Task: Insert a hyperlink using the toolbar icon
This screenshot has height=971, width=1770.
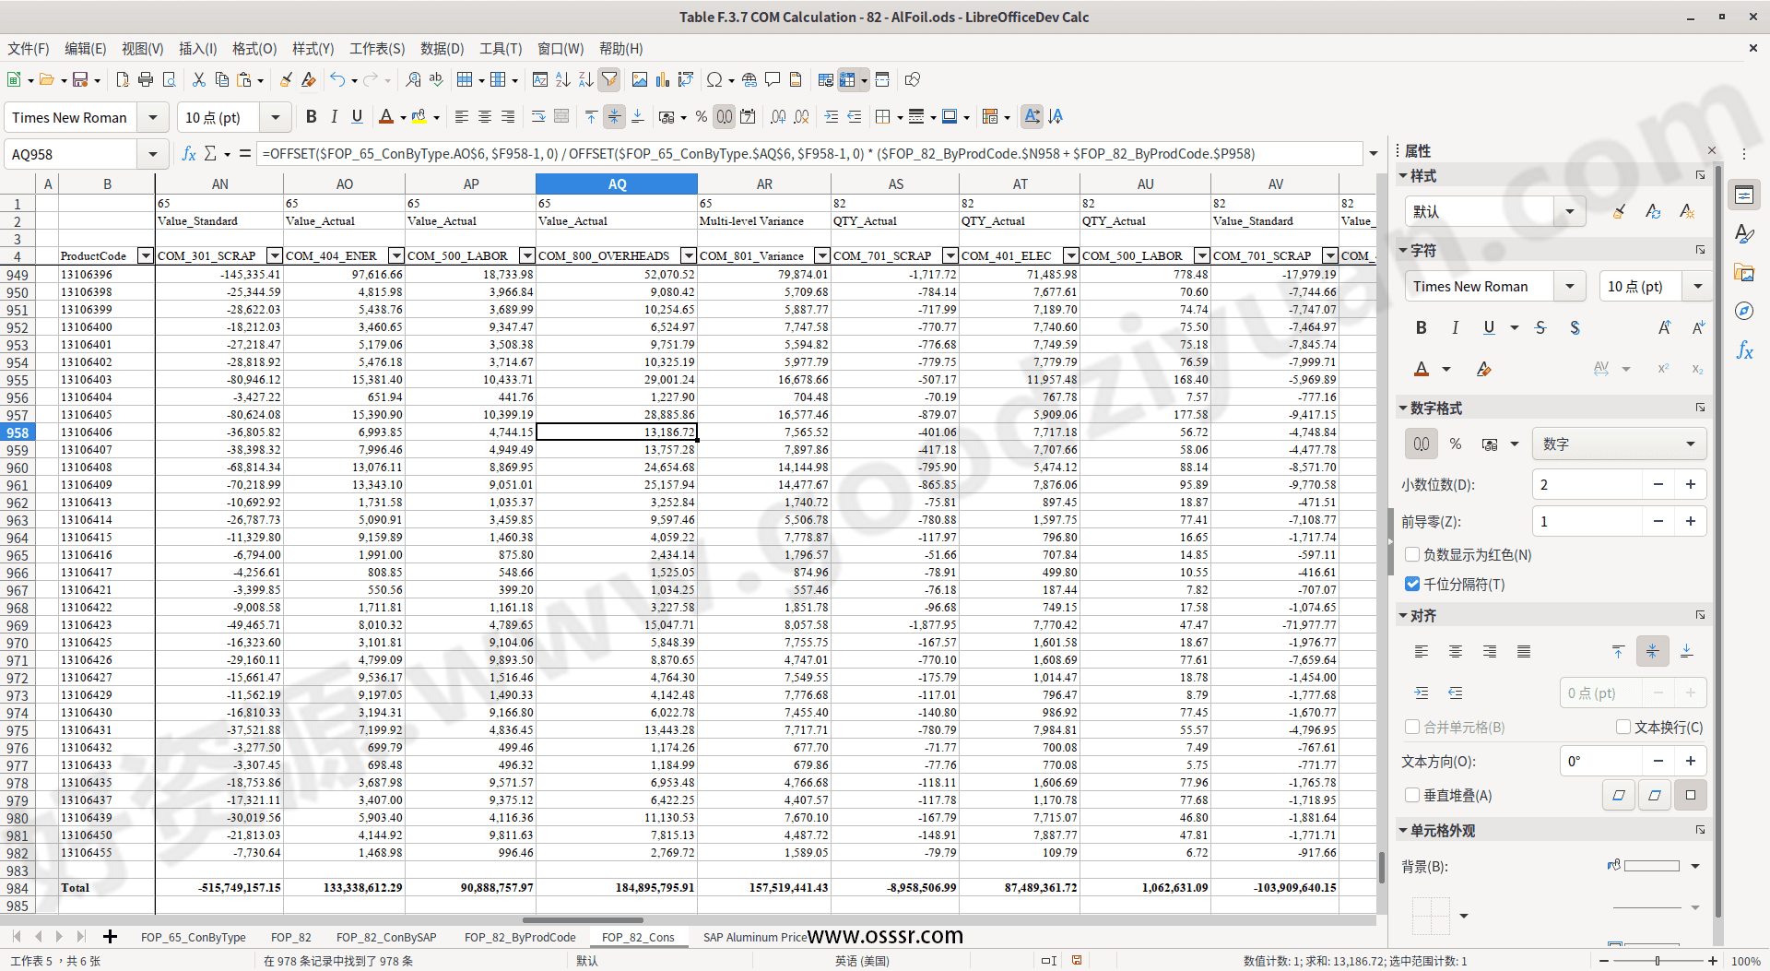Action: [749, 79]
